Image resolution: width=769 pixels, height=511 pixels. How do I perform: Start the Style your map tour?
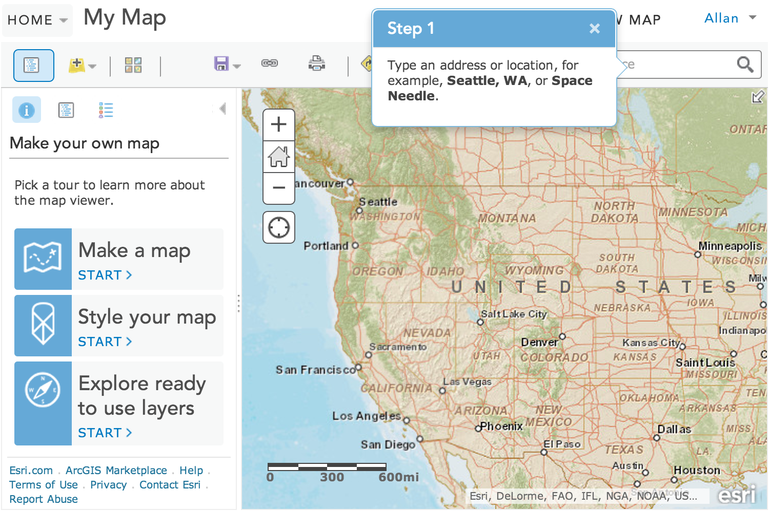tap(105, 342)
